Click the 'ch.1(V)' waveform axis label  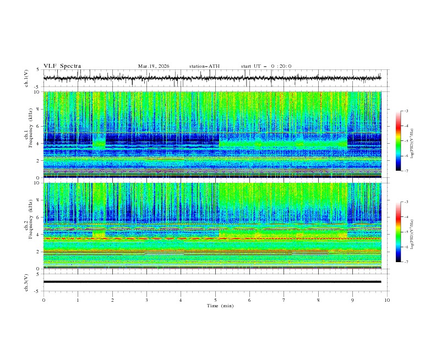click(x=26, y=78)
